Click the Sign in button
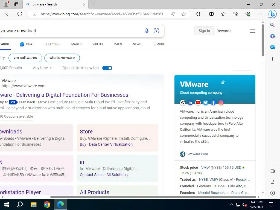 tap(204, 31)
